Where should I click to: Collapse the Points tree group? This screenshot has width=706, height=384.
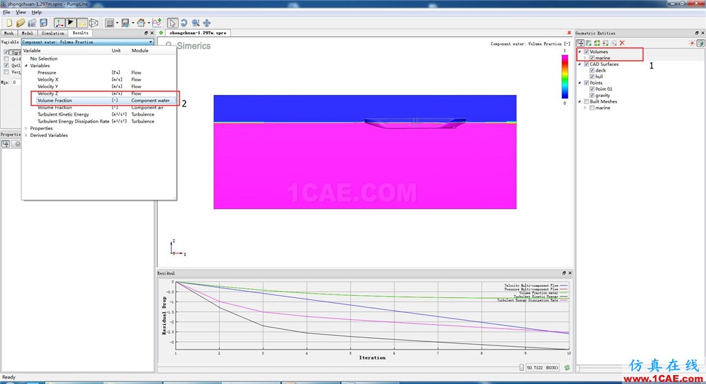pos(580,83)
